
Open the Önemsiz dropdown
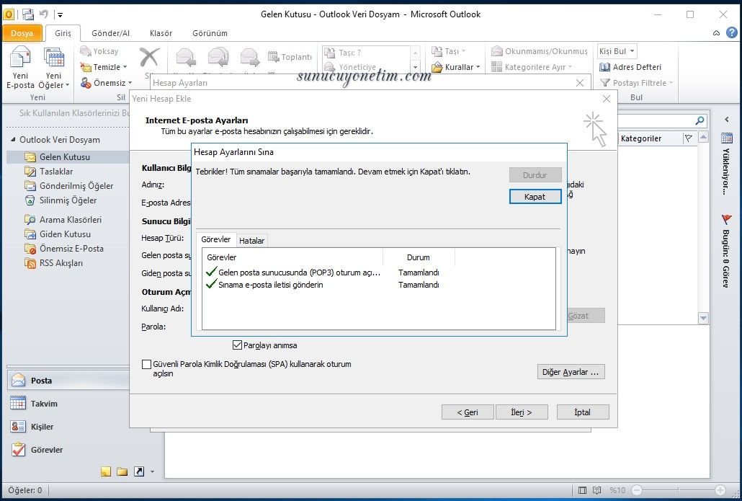coord(106,82)
